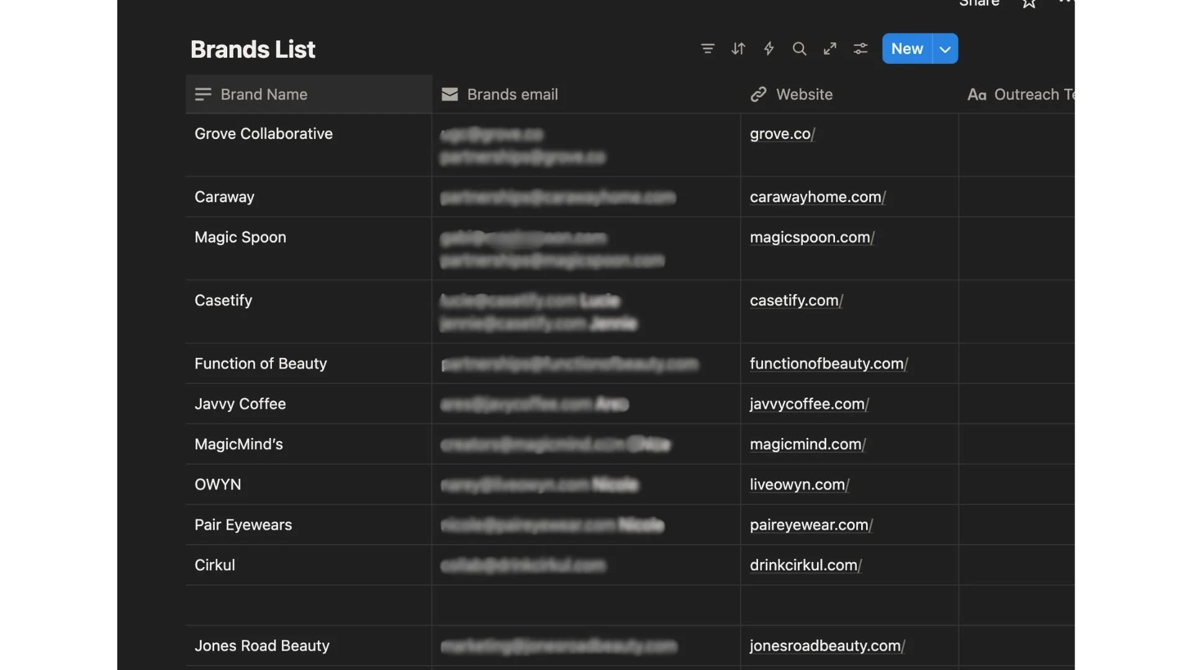This screenshot has width=1192, height=670.
Task: Open automations lightning bolt icon
Action: click(x=769, y=48)
